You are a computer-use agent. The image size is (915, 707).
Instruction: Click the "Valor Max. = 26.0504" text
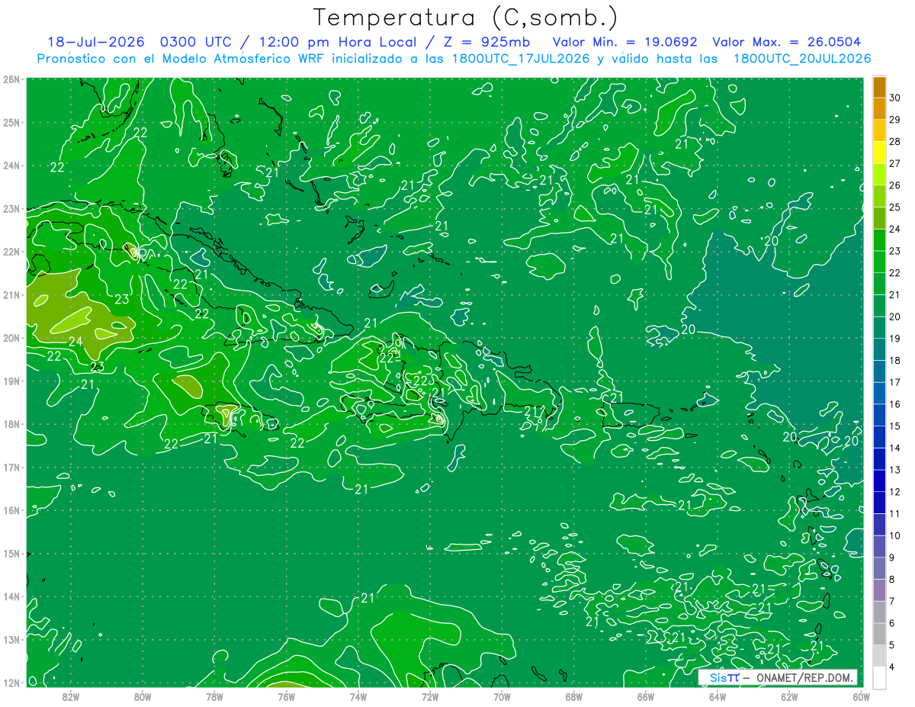coord(787,42)
